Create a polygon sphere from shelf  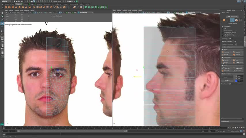[x=6, y=7]
